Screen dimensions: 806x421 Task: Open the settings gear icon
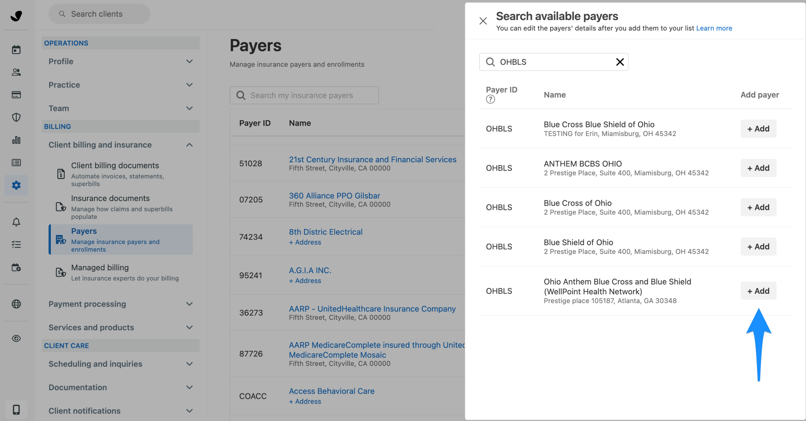pos(16,185)
